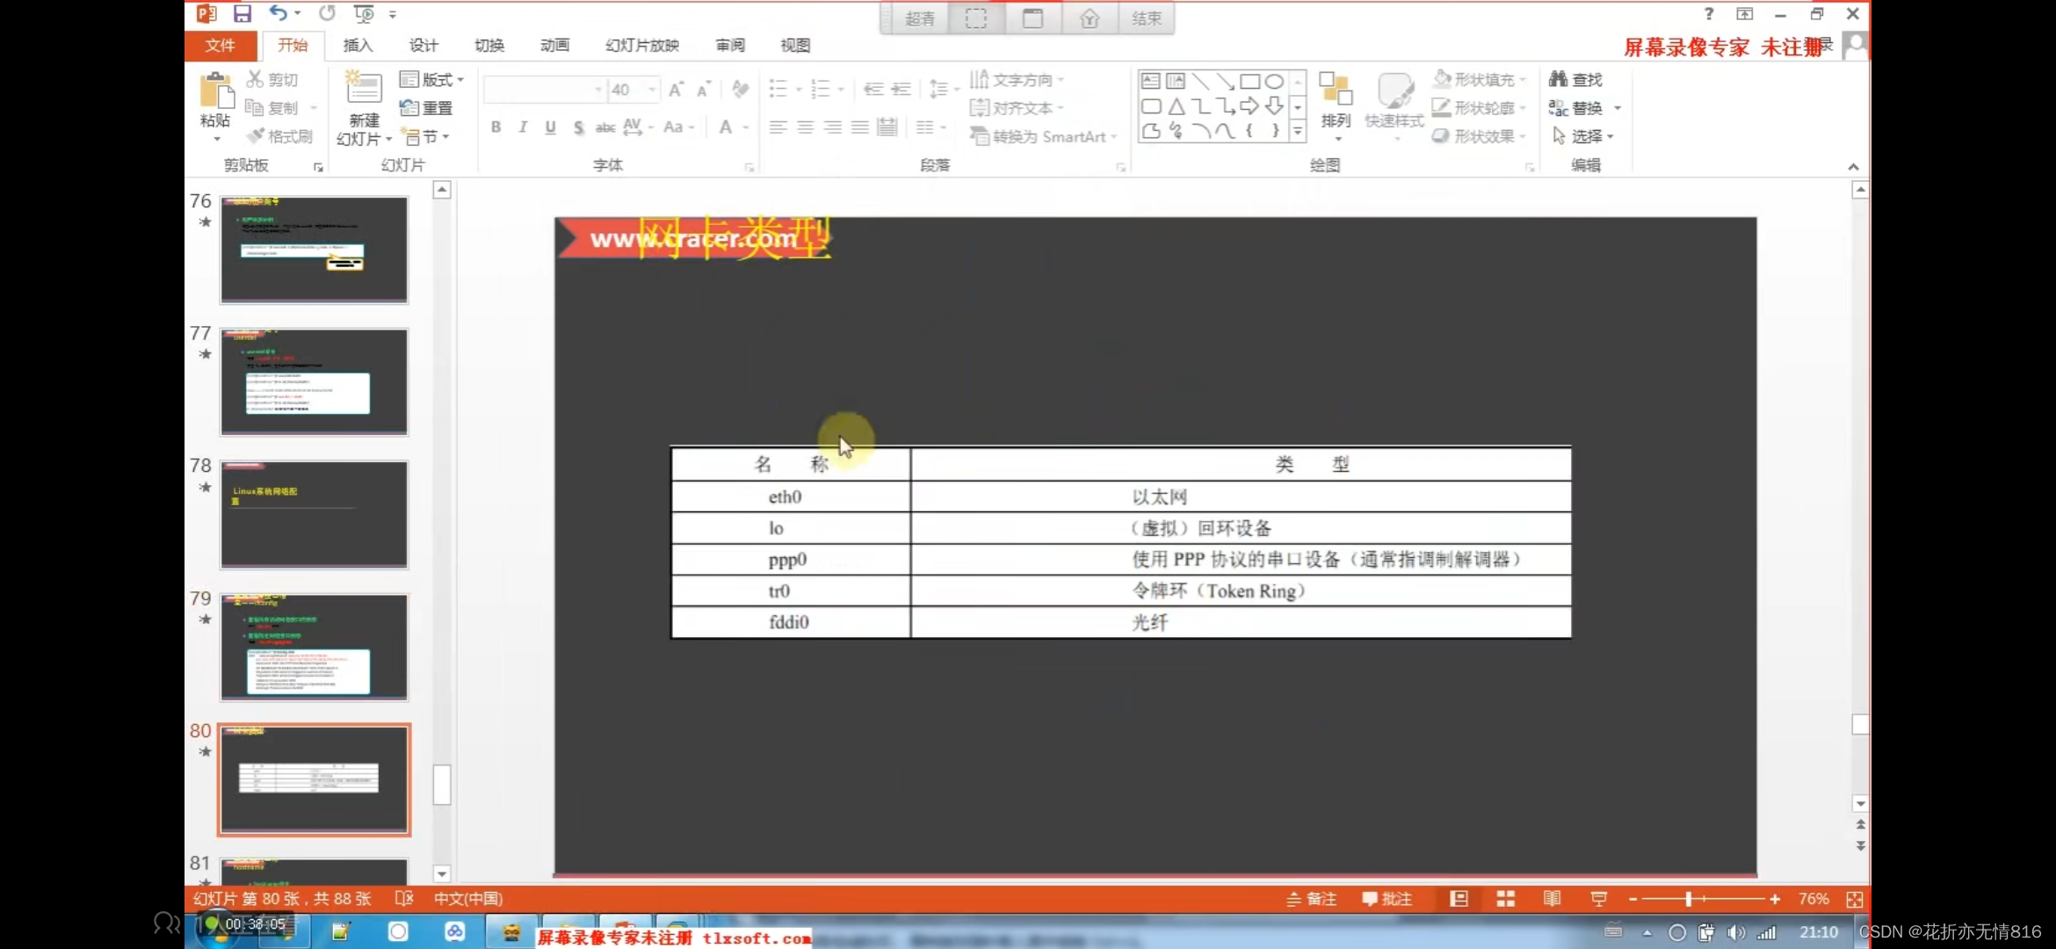Click the Format Painter (格式刷) icon

(x=255, y=135)
